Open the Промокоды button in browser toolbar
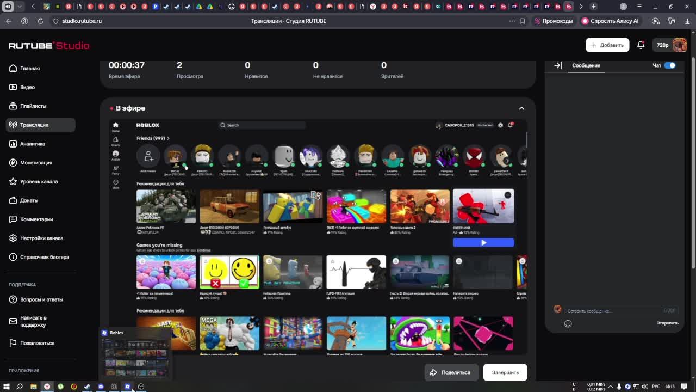 click(554, 21)
